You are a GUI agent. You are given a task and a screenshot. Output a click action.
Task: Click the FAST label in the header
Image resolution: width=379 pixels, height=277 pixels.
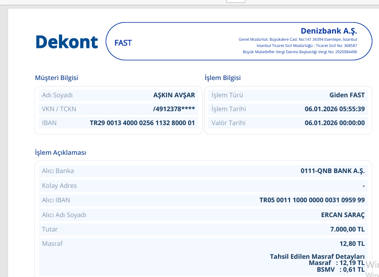123,43
